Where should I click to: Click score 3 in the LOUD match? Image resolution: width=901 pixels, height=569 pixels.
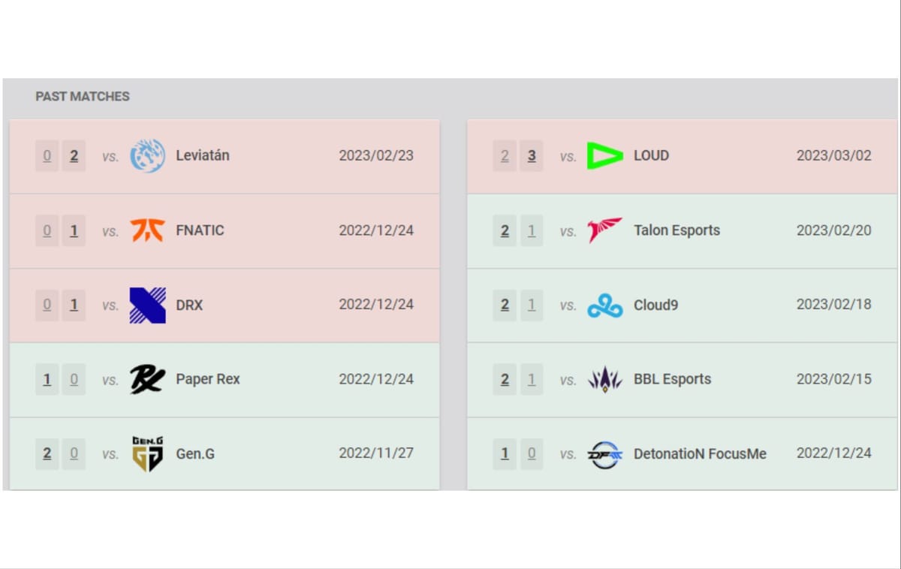532,156
